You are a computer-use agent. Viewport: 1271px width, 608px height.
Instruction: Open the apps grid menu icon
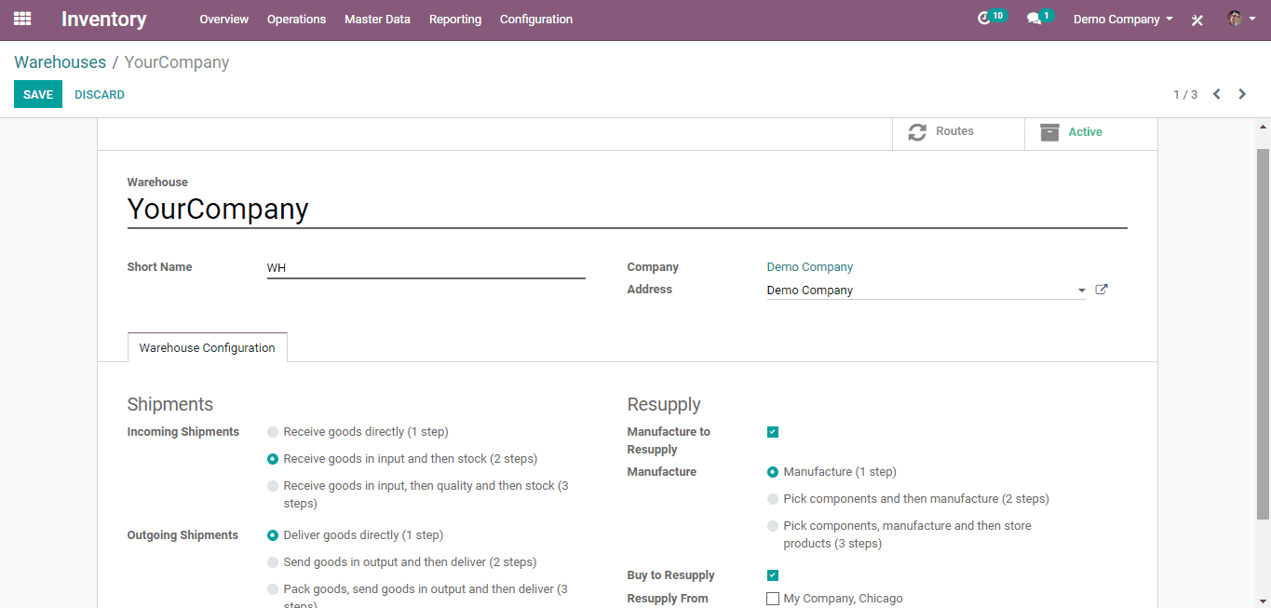click(x=22, y=19)
